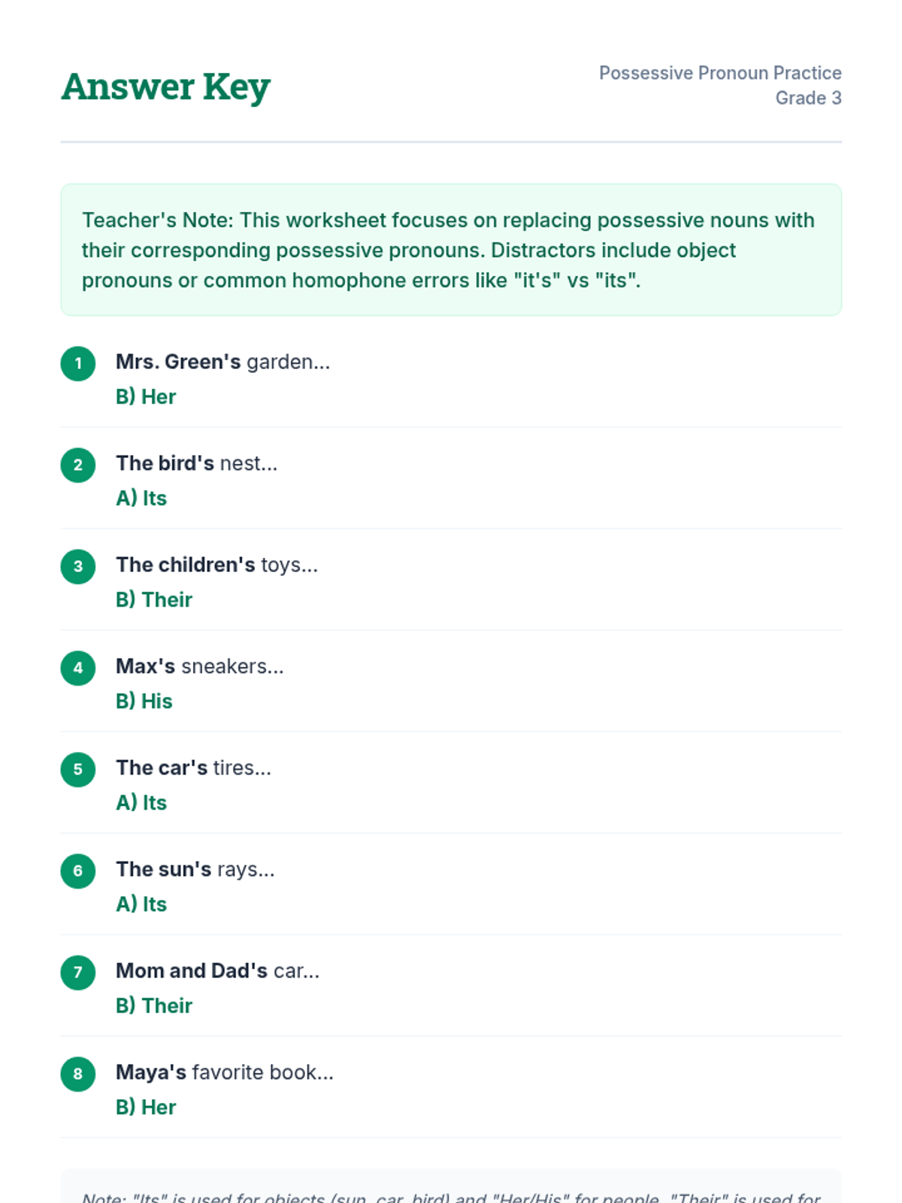Click the number 4 circle badge
Screen dimensions: 902x1203
point(77,668)
